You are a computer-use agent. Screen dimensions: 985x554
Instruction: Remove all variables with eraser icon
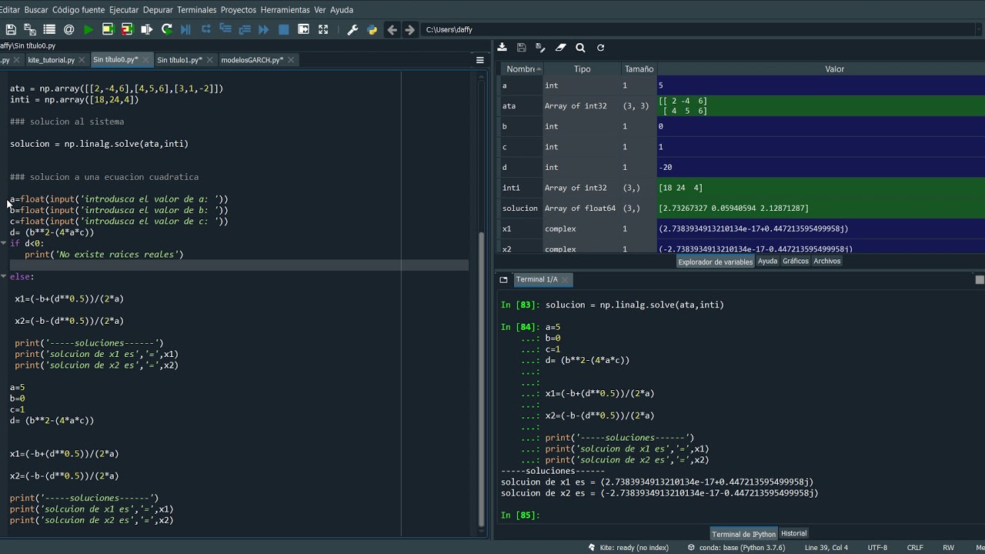(x=560, y=47)
